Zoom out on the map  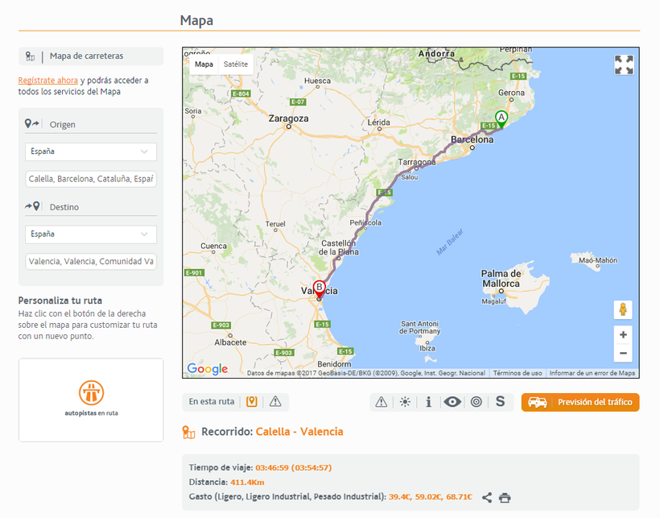(x=622, y=353)
